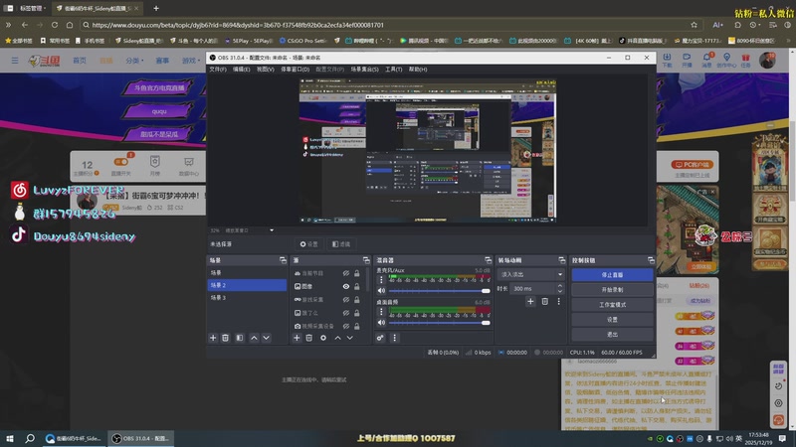This screenshot has height=447, width=796.
Task: Open advanced audio properties gears icon
Action: point(380,338)
